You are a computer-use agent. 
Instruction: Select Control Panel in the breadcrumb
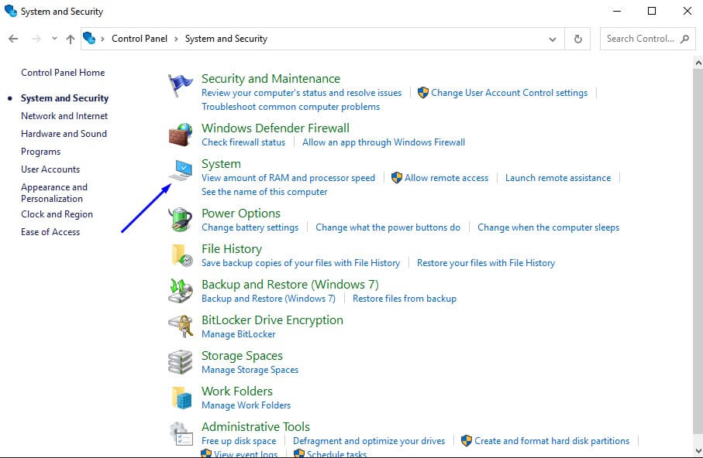[x=140, y=39]
